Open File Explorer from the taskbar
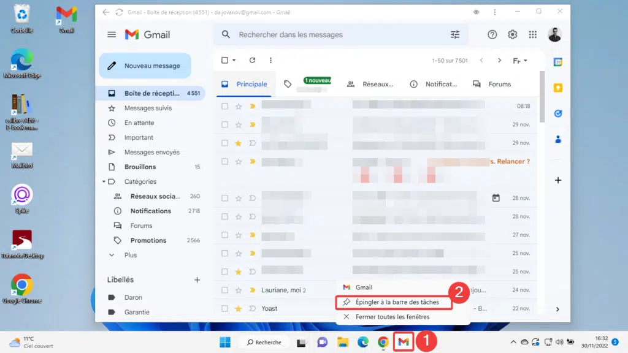628x353 pixels. (x=343, y=342)
